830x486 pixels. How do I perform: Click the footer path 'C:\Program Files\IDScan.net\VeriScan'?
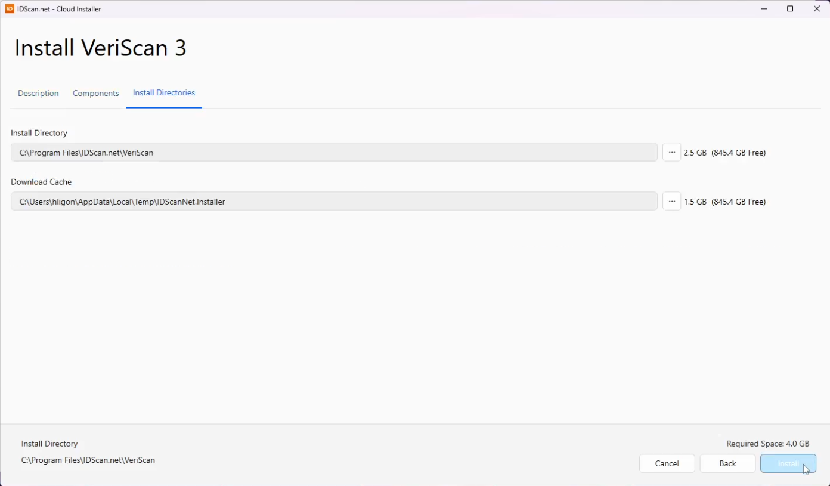pyautogui.click(x=88, y=460)
